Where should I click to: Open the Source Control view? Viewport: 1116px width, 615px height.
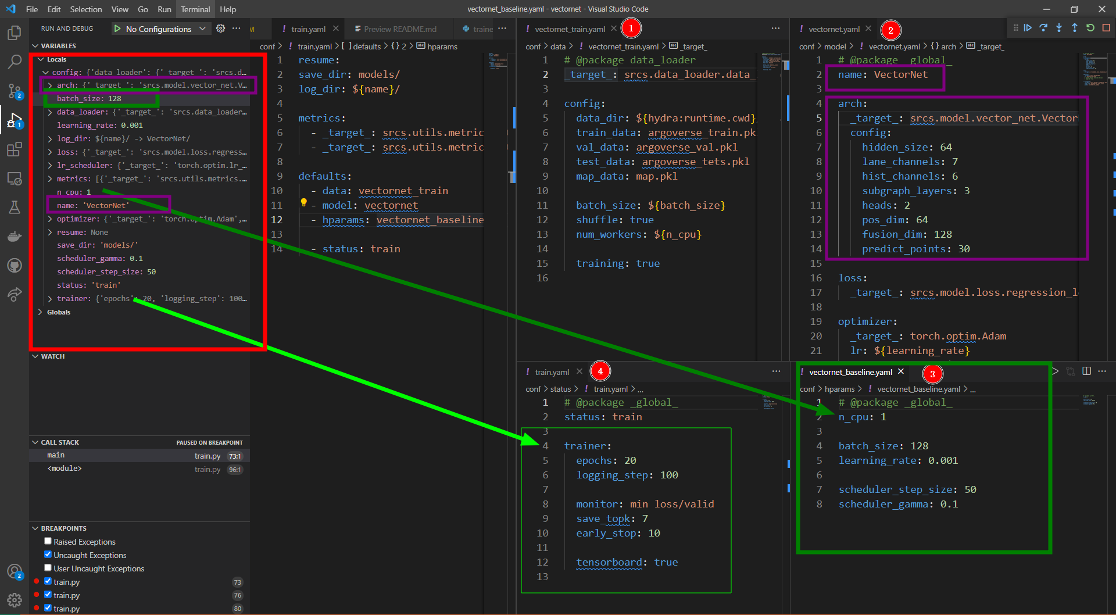pos(15,91)
